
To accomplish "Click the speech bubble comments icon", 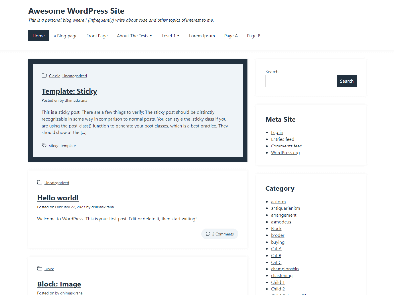I will click(208, 234).
